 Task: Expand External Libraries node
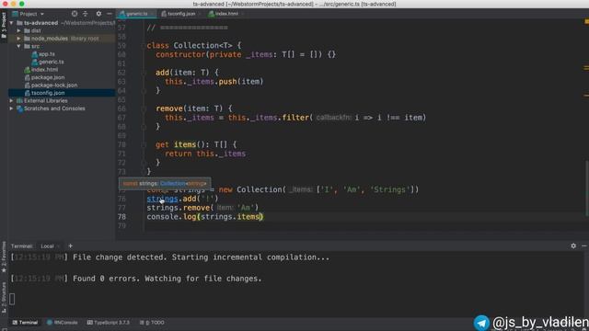tap(12, 100)
